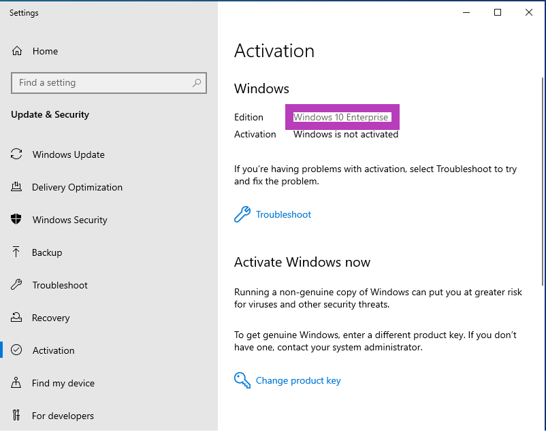Click the Activation checkmark circle icon

16,350
